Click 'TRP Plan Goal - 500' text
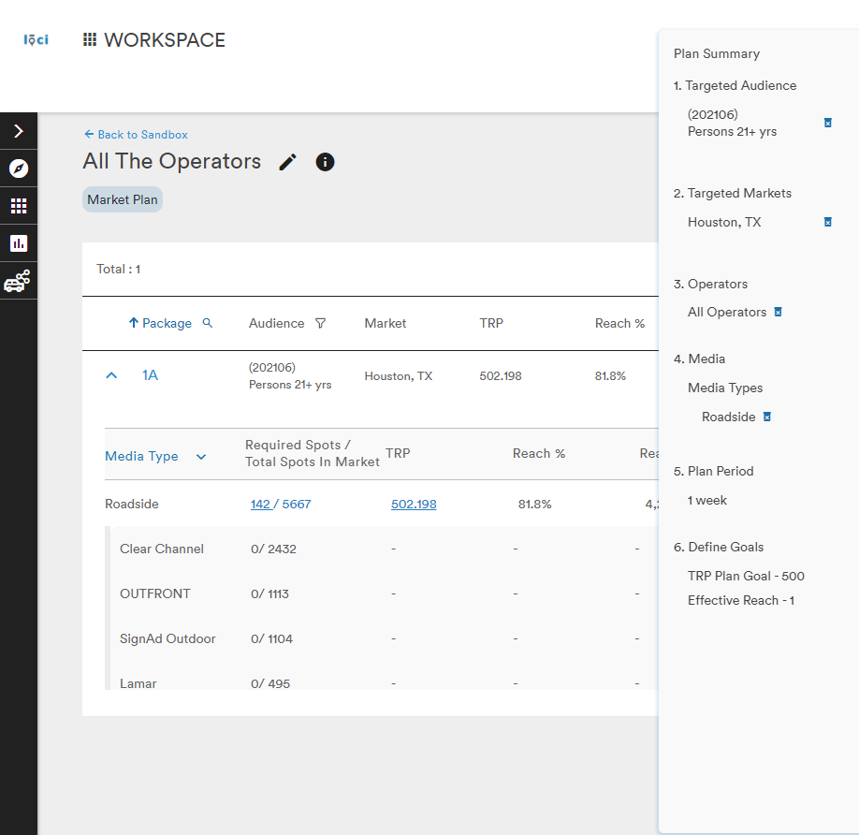The height and width of the screenshot is (835, 859). [x=746, y=576]
